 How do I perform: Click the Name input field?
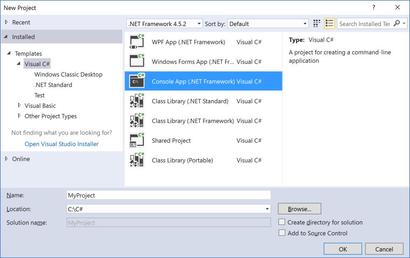pyautogui.click(x=169, y=195)
